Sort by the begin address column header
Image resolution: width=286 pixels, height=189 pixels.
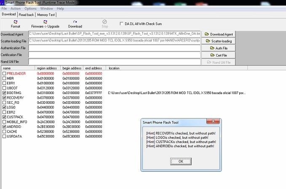[72, 68]
